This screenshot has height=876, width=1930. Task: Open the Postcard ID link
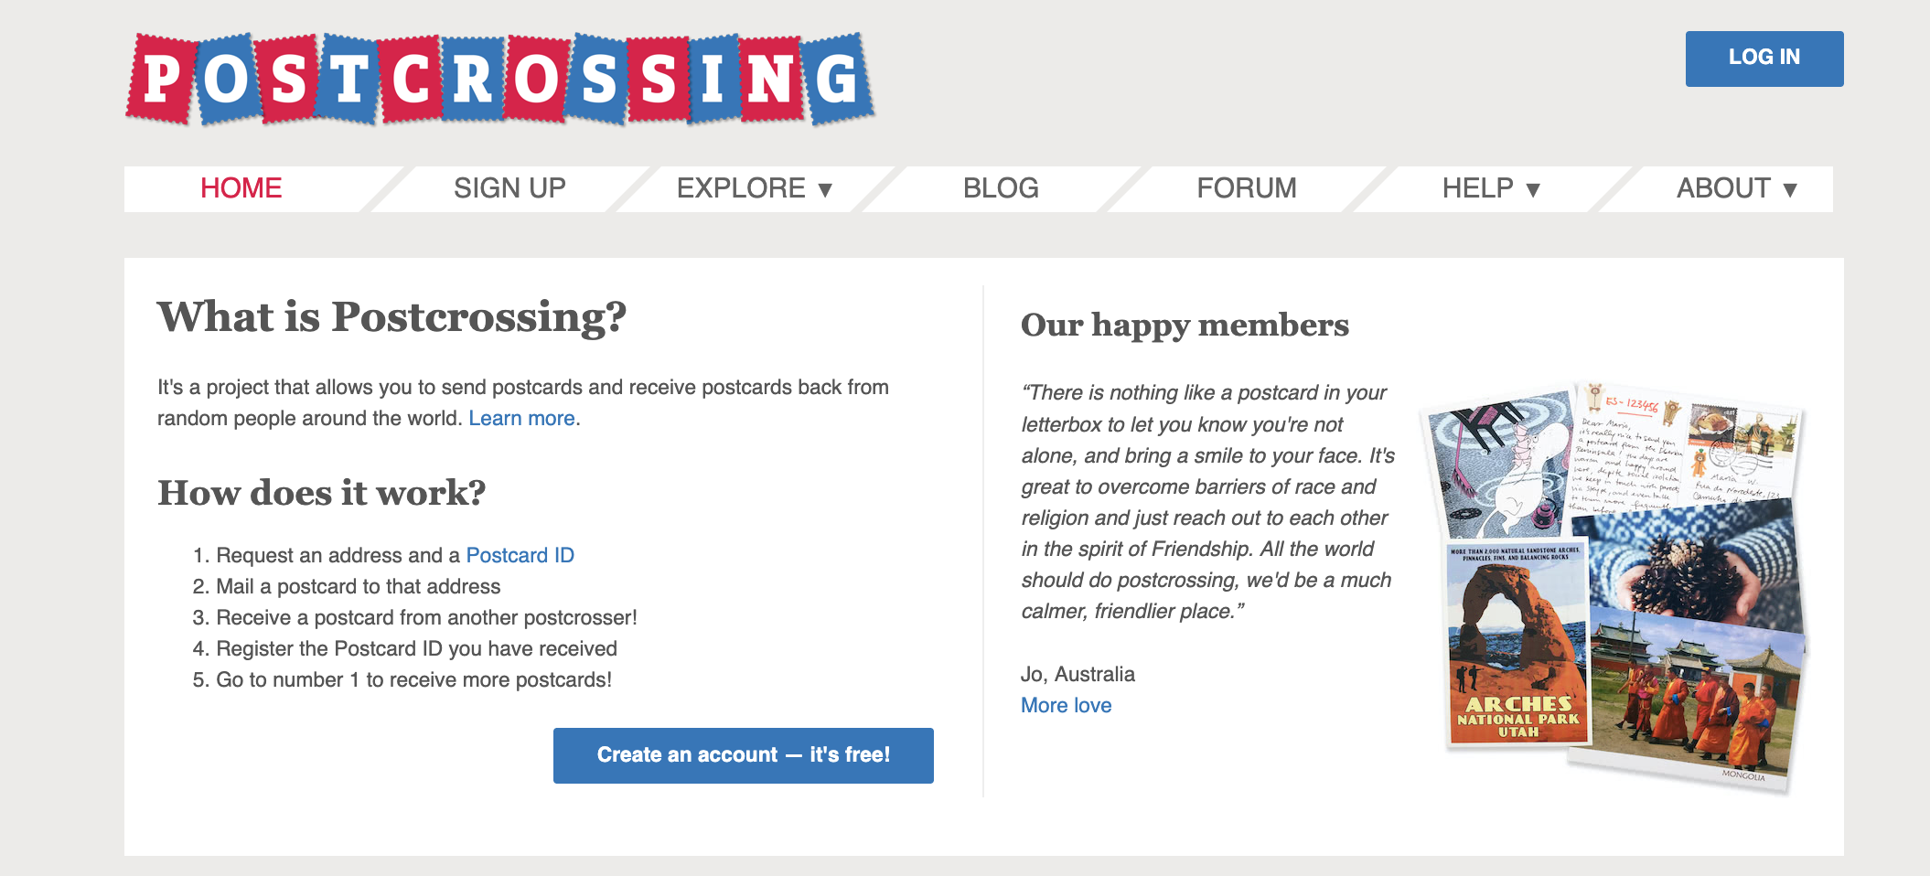tap(520, 555)
